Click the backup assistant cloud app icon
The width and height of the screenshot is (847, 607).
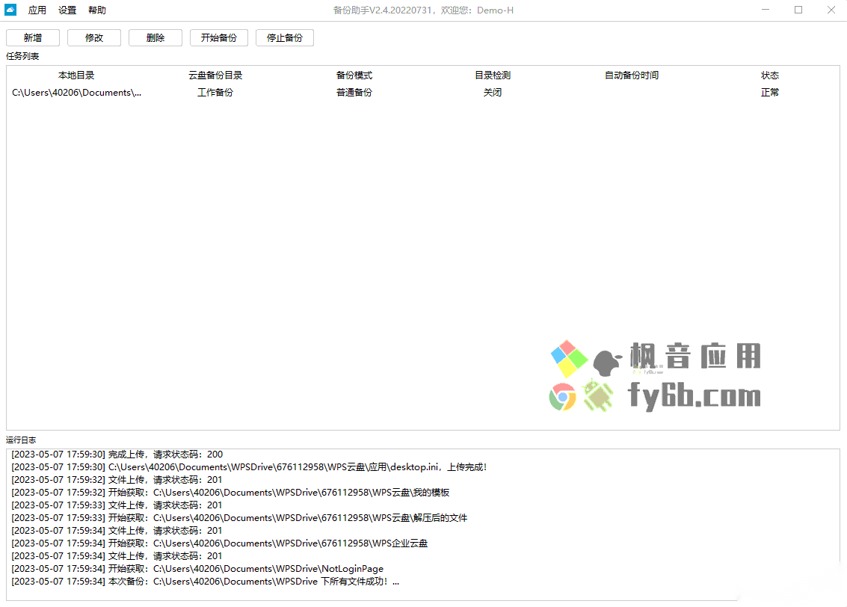point(10,10)
